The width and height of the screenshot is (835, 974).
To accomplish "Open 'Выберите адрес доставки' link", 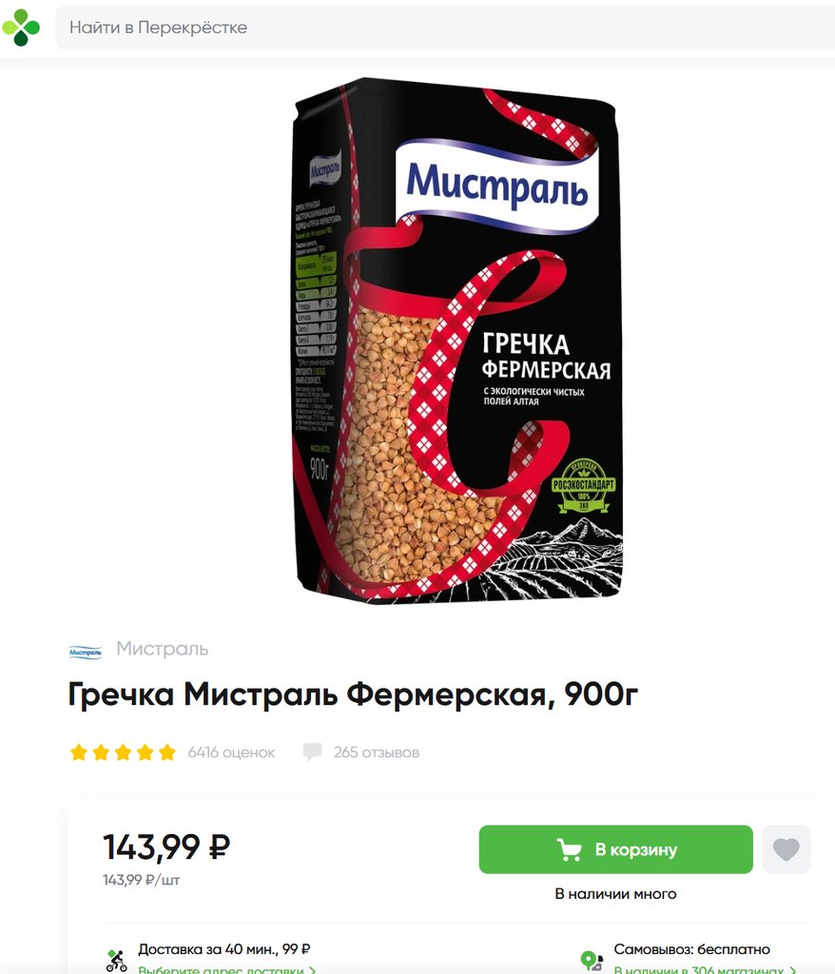I will click(221, 969).
